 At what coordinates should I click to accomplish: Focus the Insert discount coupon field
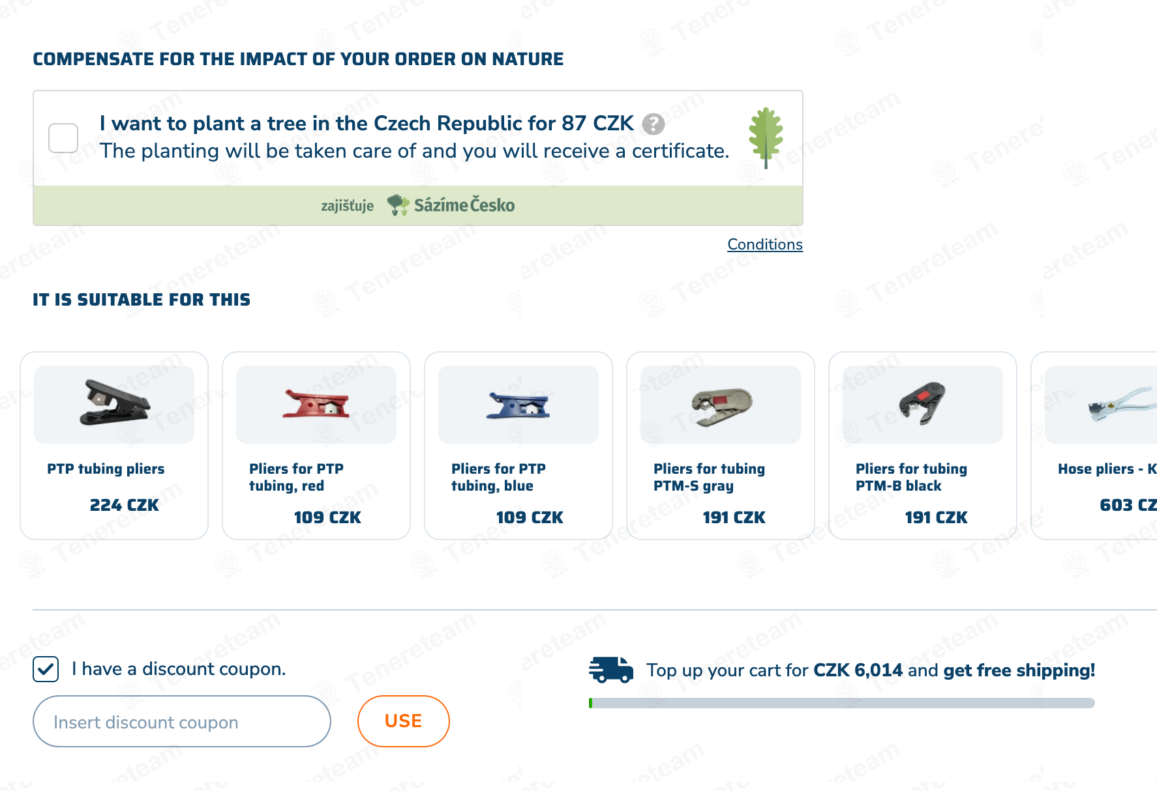pyautogui.click(x=182, y=721)
